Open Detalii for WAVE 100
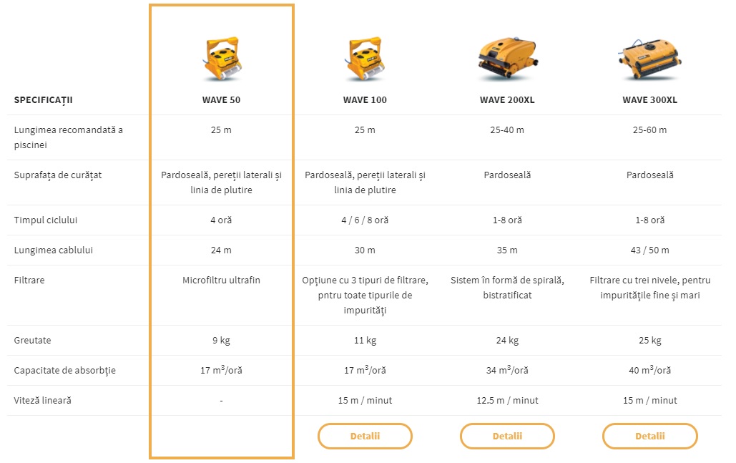 click(x=365, y=436)
